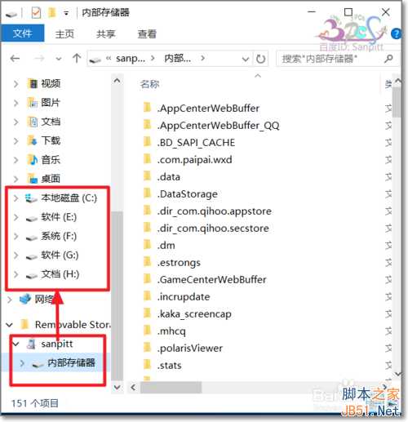Open the address bar history dropdown
Screen dimensions: 408x422
click(246, 59)
